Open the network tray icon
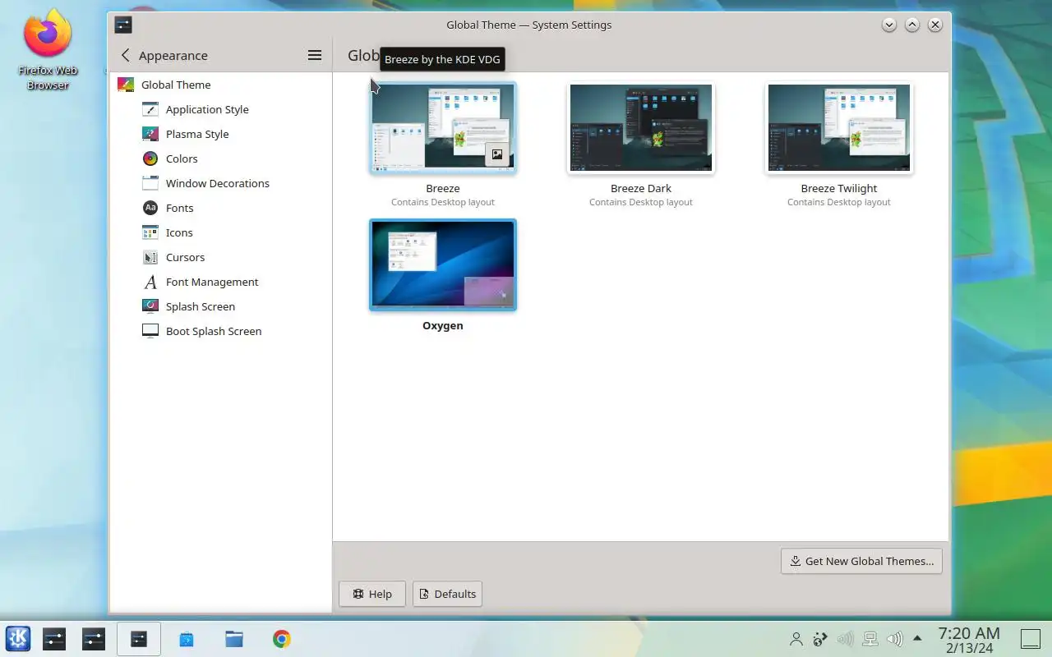Viewport: 1052px width, 657px height. [x=870, y=639]
